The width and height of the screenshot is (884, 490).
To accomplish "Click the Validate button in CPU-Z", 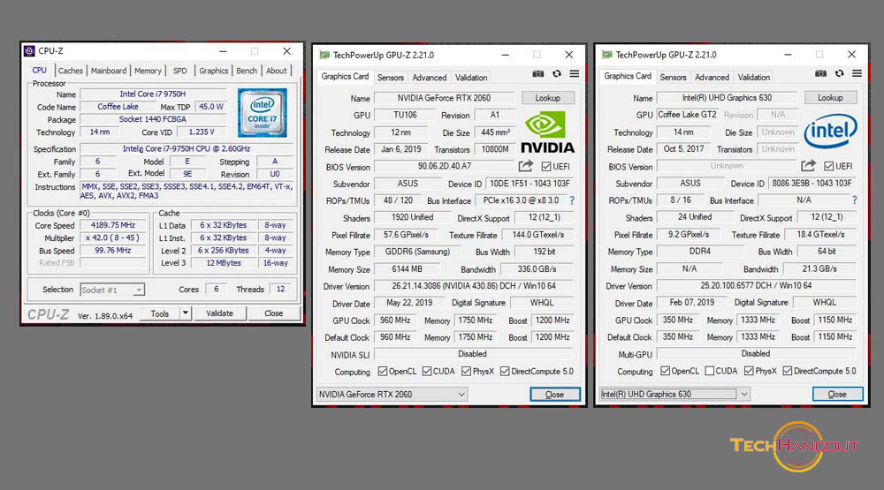I will pyautogui.click(x=219, y=313).
